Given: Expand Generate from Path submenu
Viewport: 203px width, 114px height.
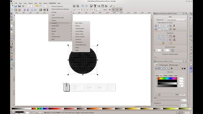Looking at the screenshot, I should [61, 18].
